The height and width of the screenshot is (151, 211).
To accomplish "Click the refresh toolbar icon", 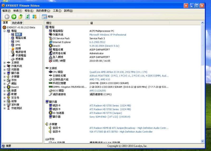I will tap(27, 17).
